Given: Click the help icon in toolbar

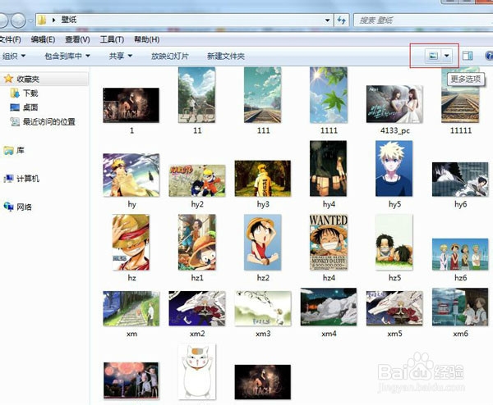Looking at the screenshot, I should 489,56.
